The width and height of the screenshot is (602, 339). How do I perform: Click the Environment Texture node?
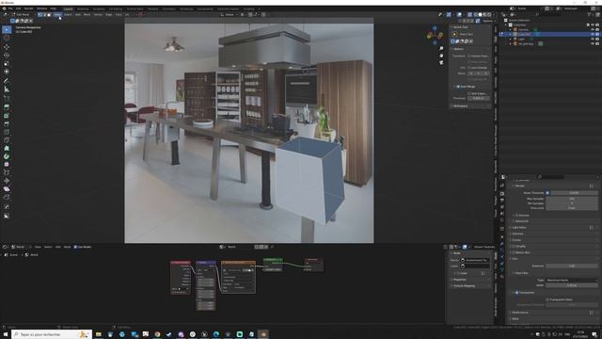(x=238, y=278)
